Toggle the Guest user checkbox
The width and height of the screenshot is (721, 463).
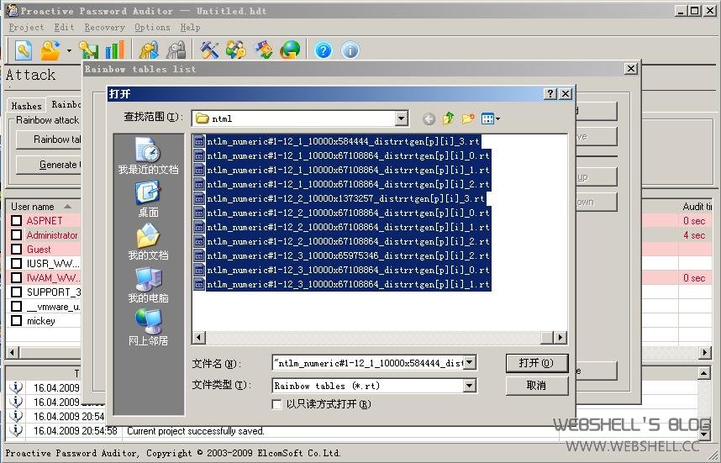click(x=16, y=250)
